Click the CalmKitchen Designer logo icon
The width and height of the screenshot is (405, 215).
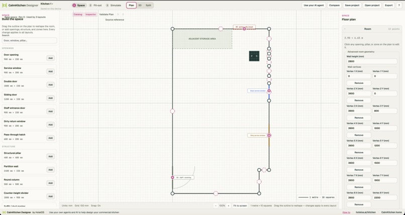[5, 5]
